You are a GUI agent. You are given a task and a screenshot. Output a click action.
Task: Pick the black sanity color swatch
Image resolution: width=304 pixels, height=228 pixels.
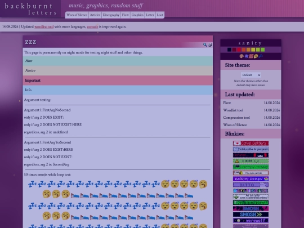coord(229,50)
